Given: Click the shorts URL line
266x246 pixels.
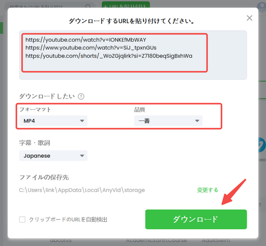Looking at the screenshot, I should 109,56.
